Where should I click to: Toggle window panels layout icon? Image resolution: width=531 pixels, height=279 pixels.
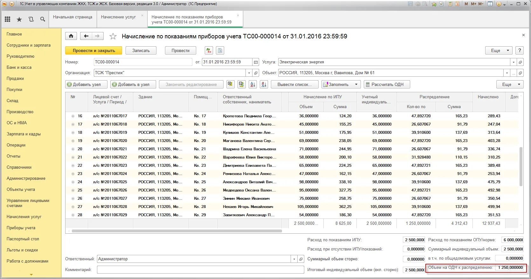490,4
